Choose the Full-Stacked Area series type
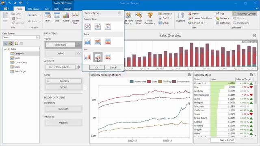Viewport: 260px width, 146px height. pos(108,42)
